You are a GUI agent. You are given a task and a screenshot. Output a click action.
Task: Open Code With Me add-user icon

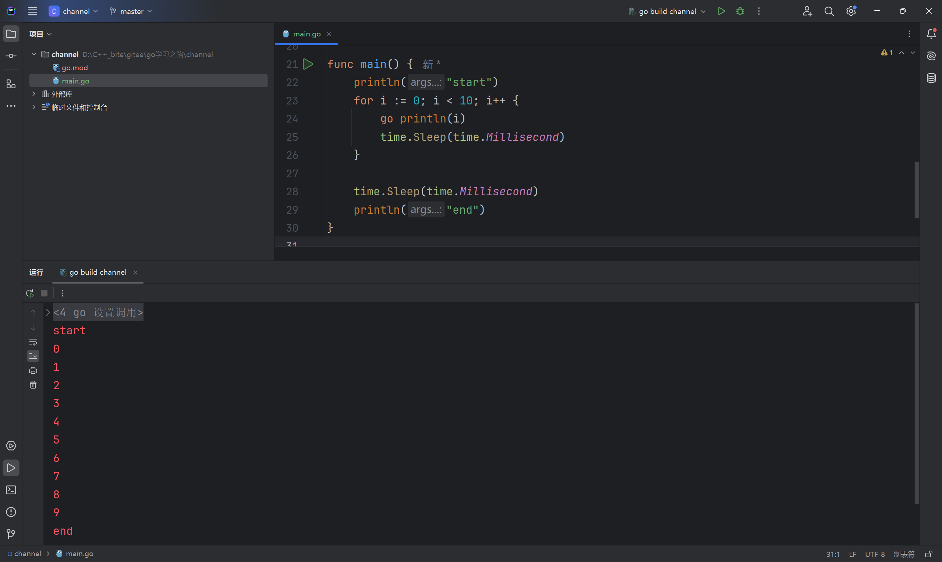click(807, 11)
